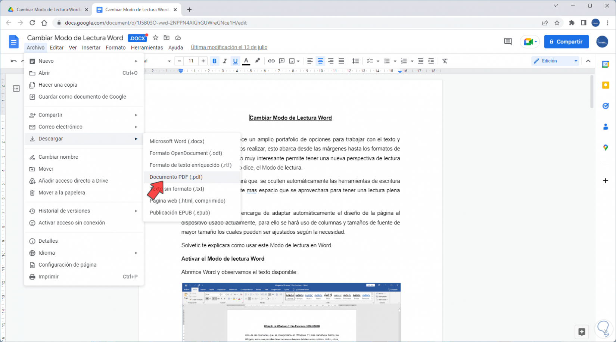Expand the Historial de versiones submenu
This screenshot has width=616, height=342.
(x=84, y=211)
